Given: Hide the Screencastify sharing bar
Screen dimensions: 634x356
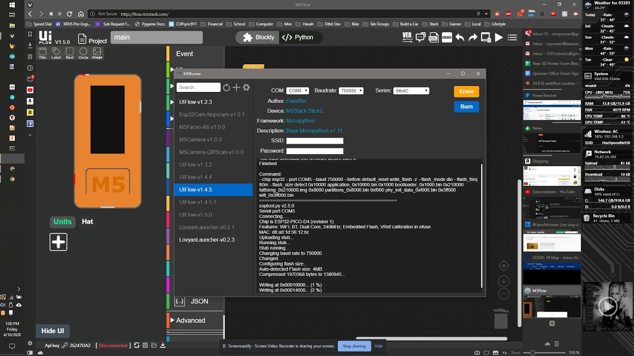Looking at the screenshot, I should tap(378, 346).
